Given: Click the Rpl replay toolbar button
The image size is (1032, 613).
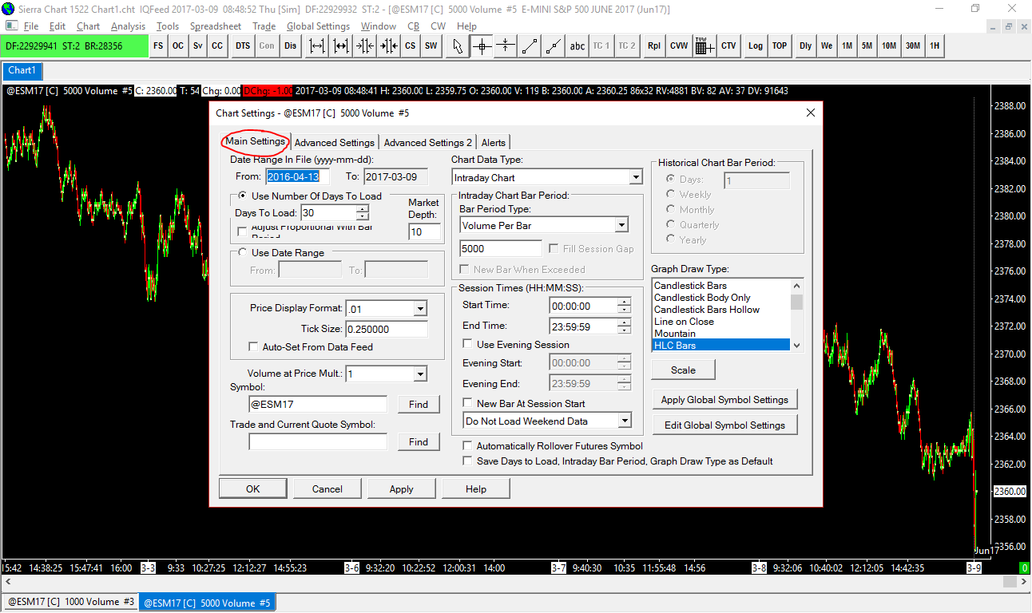Looking at the screenshot, I should click(654, 46).
